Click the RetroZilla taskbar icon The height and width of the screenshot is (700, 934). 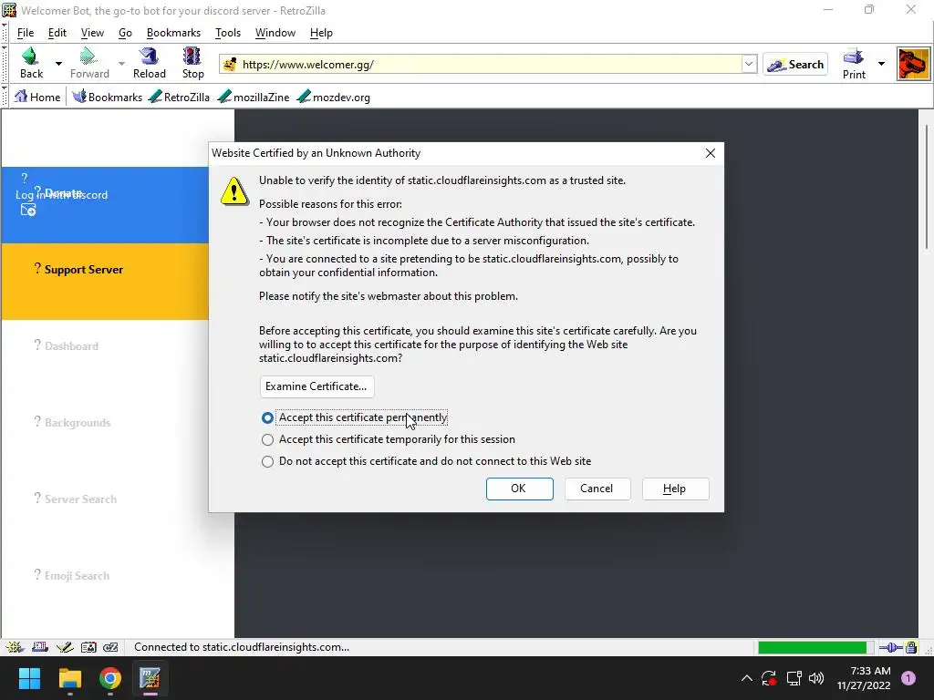150,678
